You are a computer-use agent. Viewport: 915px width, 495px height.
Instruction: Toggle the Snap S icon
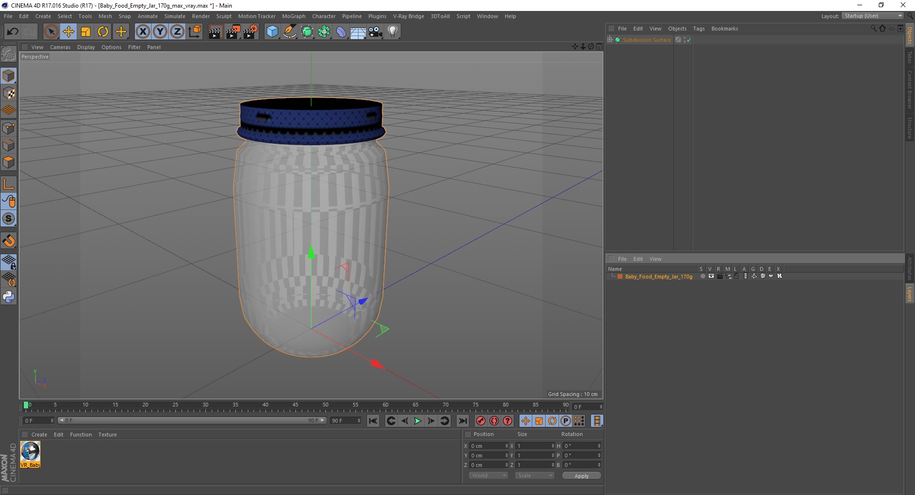9,218
